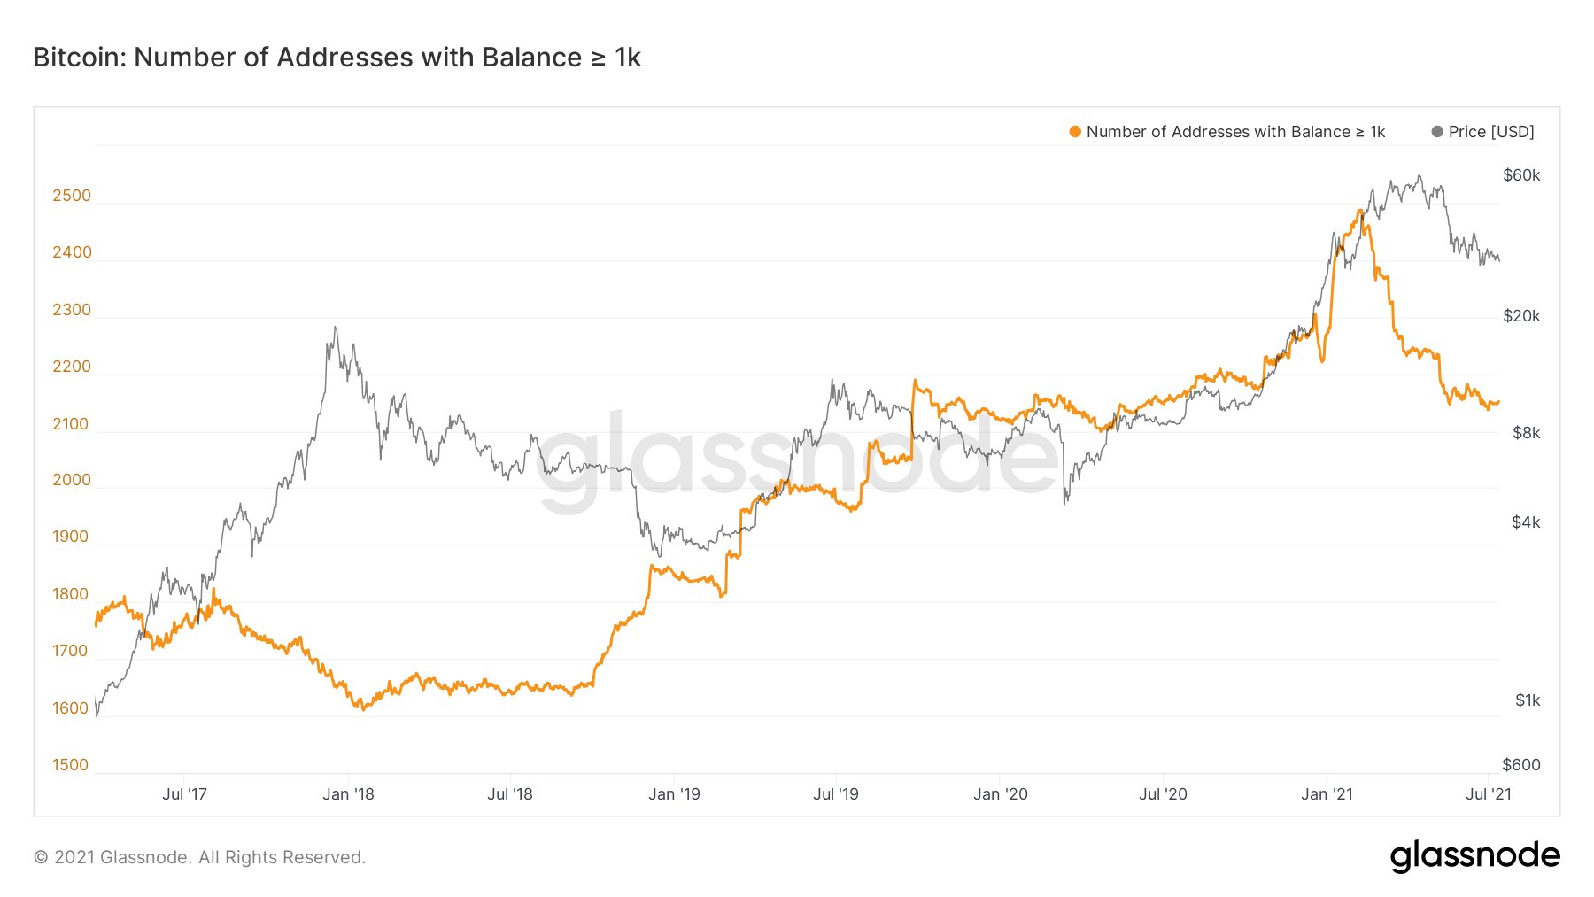Click the 2500 value on the left axis
The width and height of the screenshot is (1594, 897).
(72, 196)
